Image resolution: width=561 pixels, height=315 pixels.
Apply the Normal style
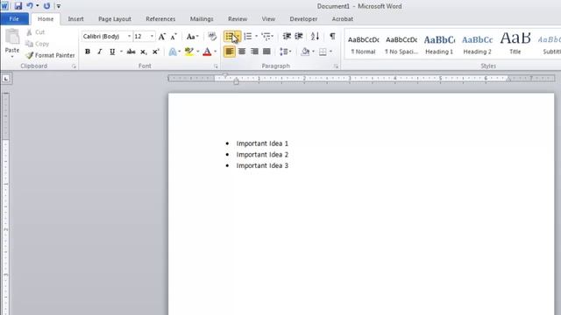click(363, 45)
